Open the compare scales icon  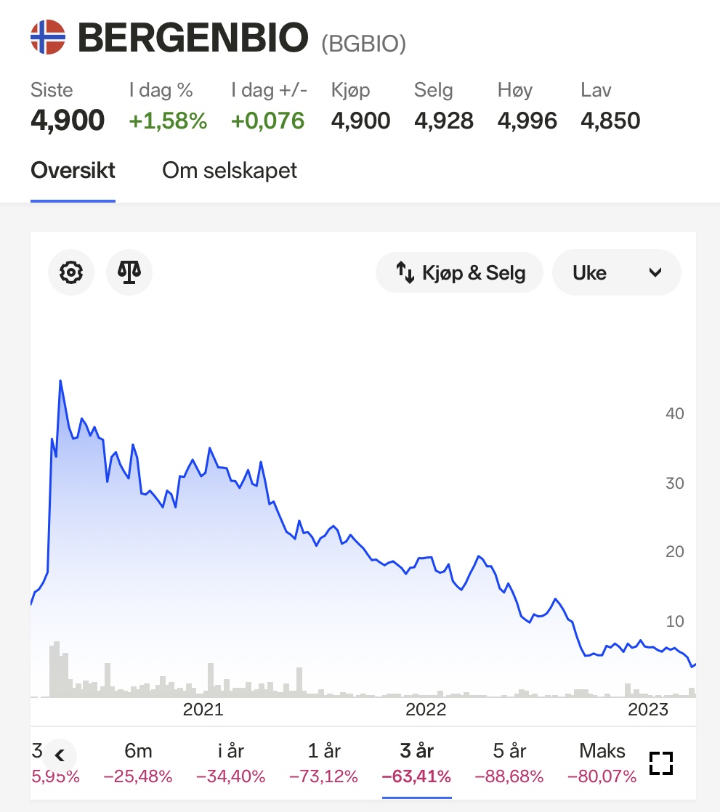[129, 272]
